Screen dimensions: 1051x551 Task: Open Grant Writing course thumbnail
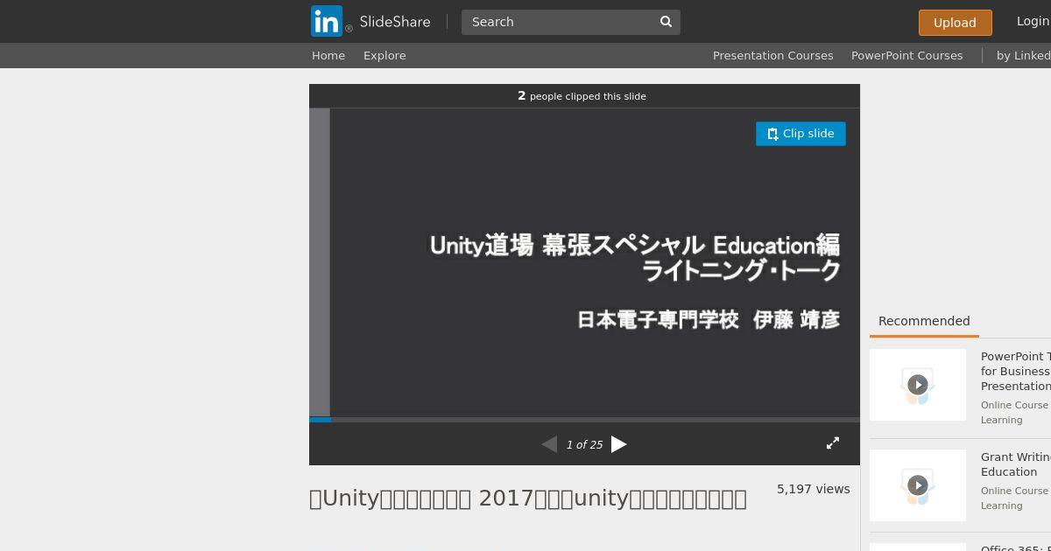point(918,485)
